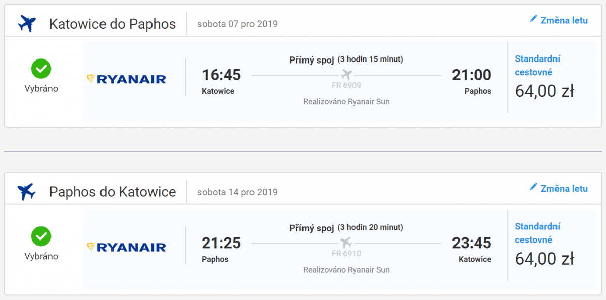Click the pencil icon on the Katowice–Paphos flight
Viewport: 606px width, 300px height.
click(533, 19)
